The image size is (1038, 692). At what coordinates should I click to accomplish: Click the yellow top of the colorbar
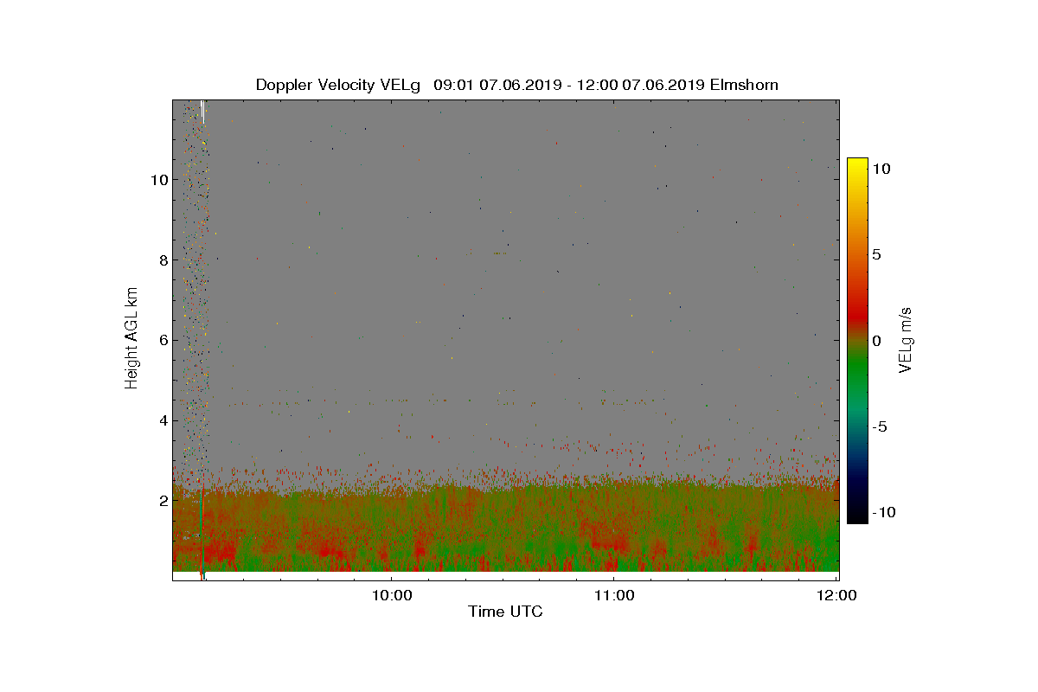click(x=857, y=166)
